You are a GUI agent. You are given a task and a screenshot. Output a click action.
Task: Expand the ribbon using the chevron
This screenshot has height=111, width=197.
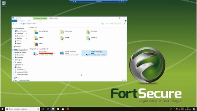123,21
